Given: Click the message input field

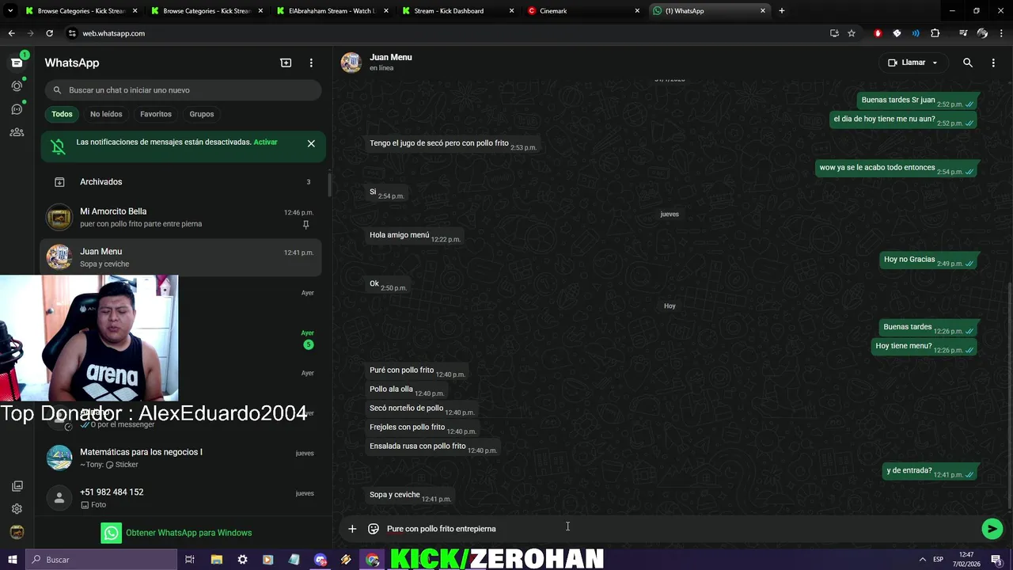Looking at the screenshot, I should [x=681, y=529].
